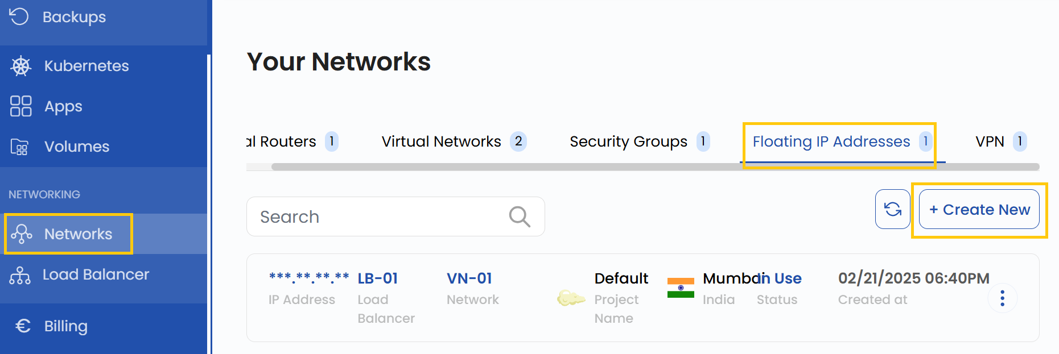
Task: Select the Backups icon at the top
Action: [x=19, y=16]
